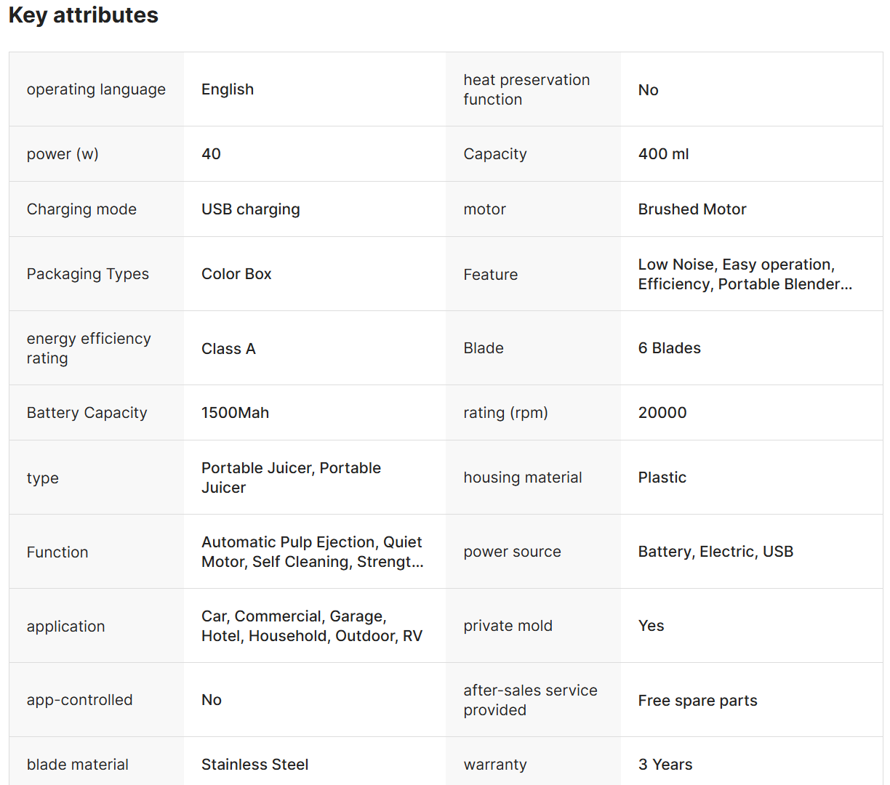Select the 20000 rpm rating value
Screen dimensions: 890x785
point(662,413)
